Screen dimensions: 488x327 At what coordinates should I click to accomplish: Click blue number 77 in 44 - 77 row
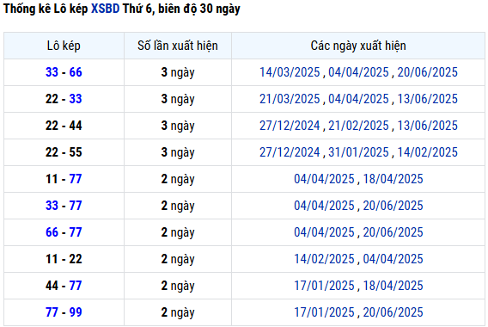[76, 286]
